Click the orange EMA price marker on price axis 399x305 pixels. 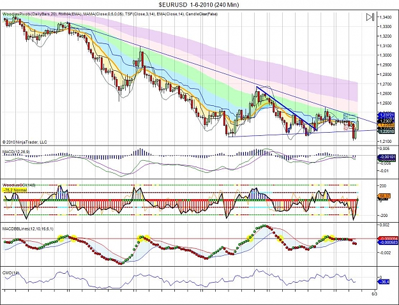(x=387, y=126)
